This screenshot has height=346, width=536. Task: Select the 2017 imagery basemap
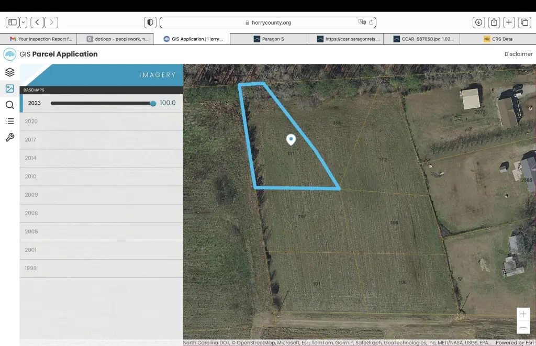pyautogui.click(x=31, y=140)
